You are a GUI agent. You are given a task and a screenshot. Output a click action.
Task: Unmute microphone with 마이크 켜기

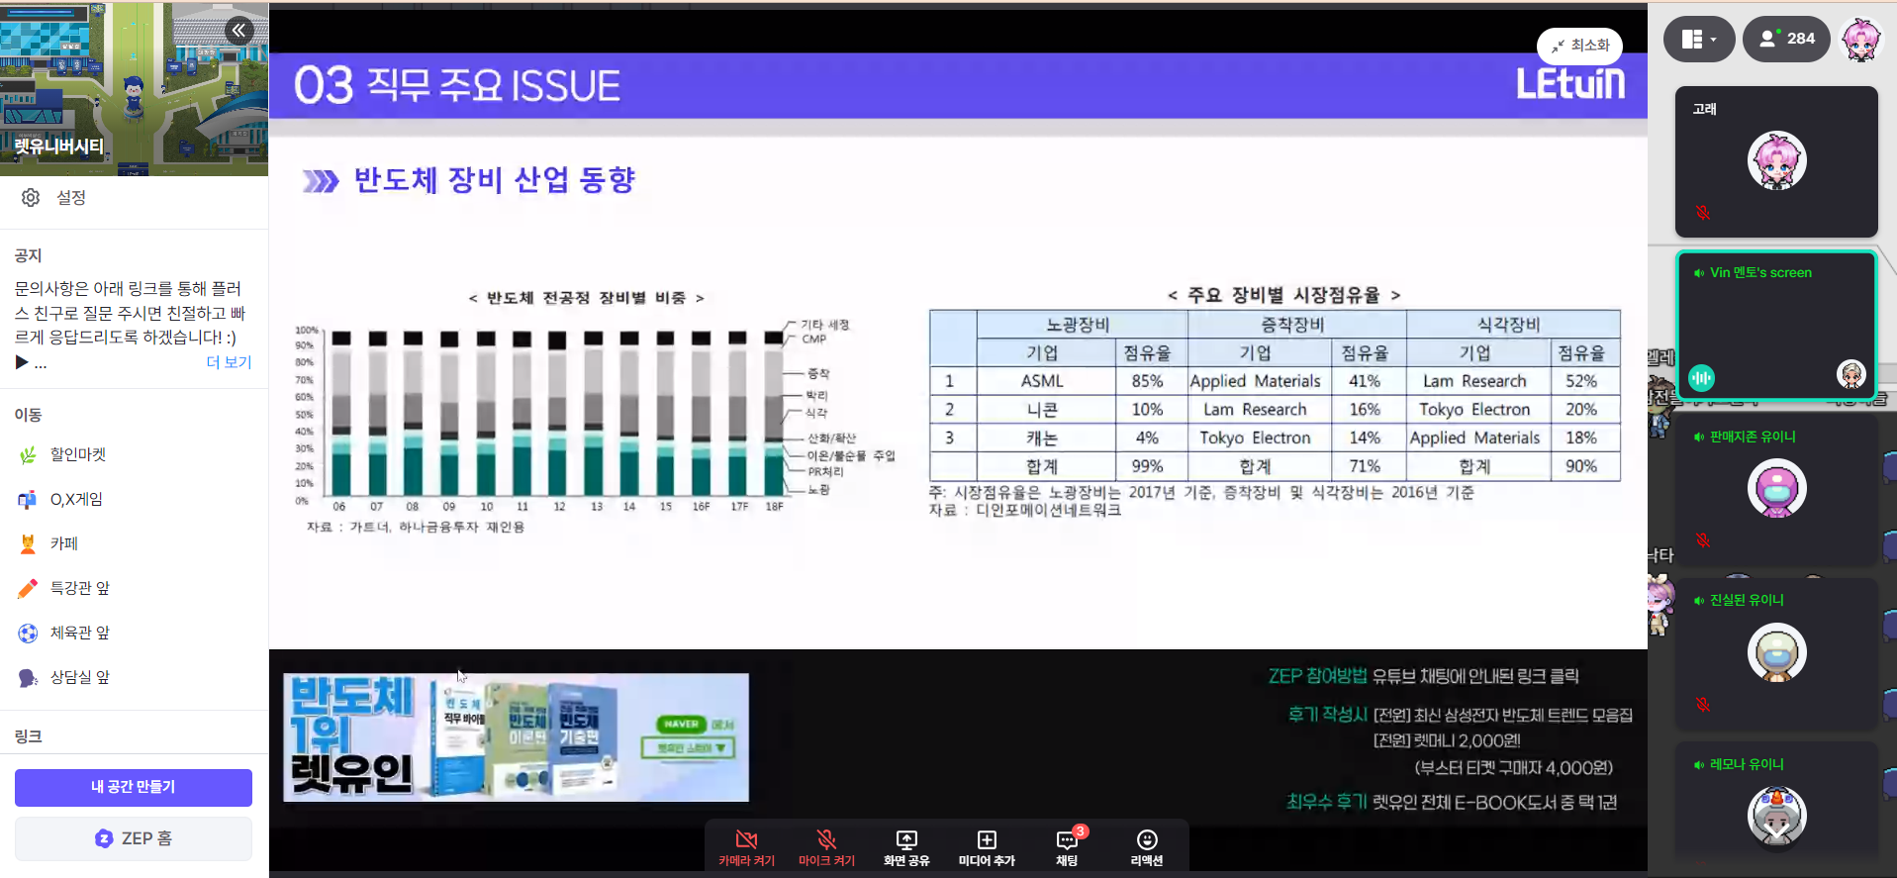coord(827,848)
